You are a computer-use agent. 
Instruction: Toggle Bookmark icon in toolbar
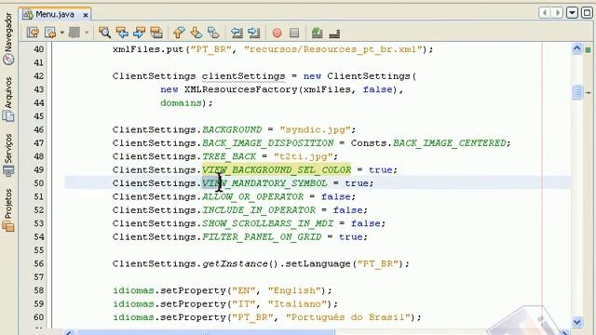tap(213, 33)
